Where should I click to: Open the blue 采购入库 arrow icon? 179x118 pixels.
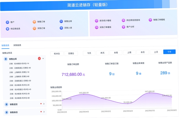(x=61, y=28)
